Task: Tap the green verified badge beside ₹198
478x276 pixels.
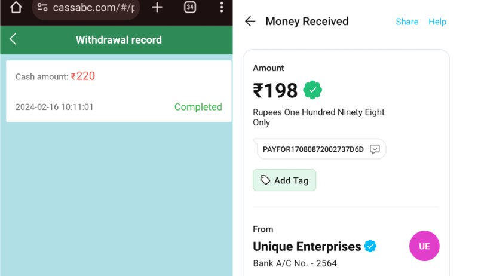Action: click(x=312, y=90)
